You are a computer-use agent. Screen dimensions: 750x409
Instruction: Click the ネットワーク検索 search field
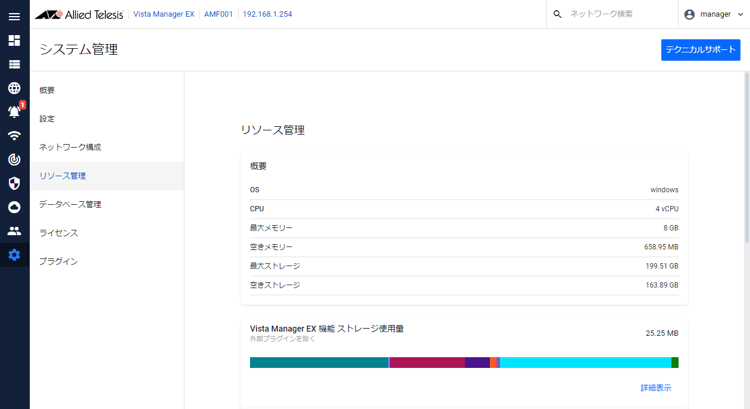coord(613,14)
